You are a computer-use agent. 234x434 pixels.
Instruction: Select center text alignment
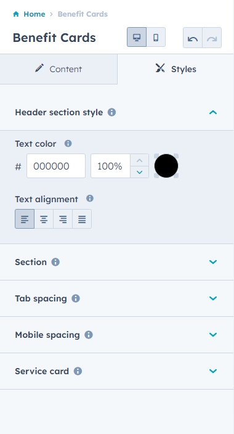click(44, 219)
